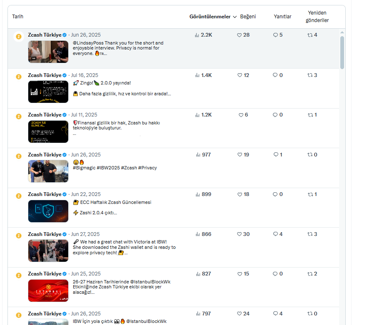Viewport: 379px width, 325px height.
Task: Click the Yeniden gönderiler column header
Action: tap(317, 17)
